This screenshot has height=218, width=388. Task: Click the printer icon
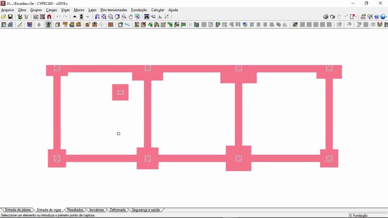pyautogui.click(x=325, y=17)
